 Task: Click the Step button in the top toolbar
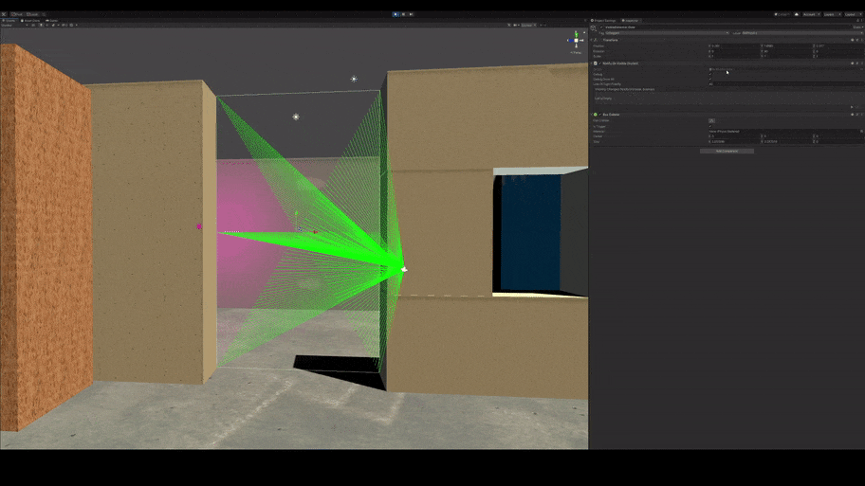411,14
